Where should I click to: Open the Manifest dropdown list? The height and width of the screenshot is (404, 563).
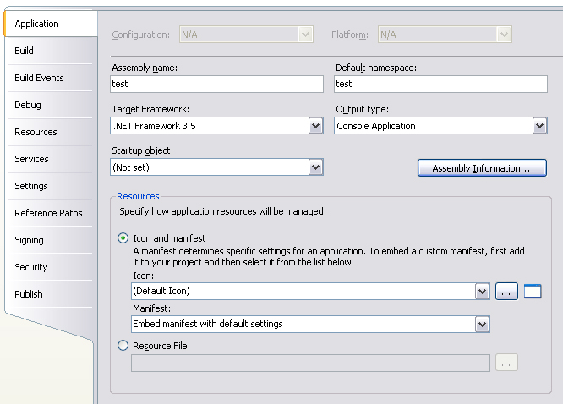pos(482,324)
